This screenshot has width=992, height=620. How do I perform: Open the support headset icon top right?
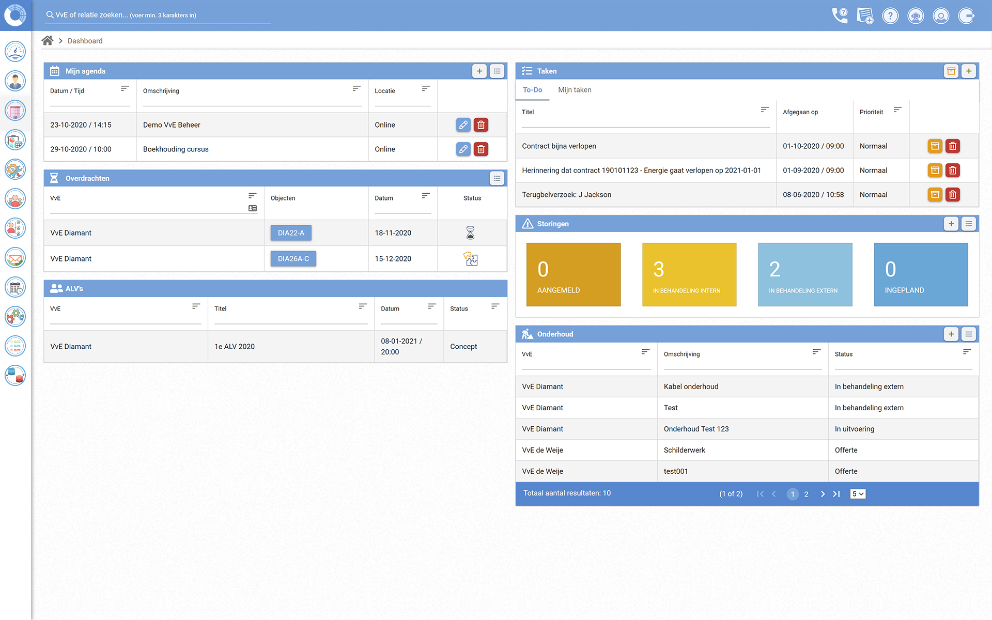point(916,16)
